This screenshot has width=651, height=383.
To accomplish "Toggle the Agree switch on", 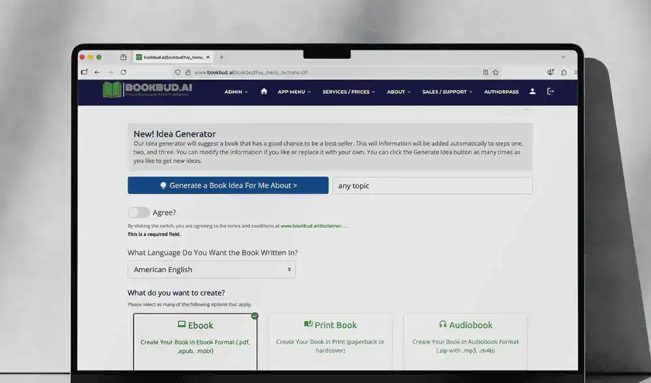I will 138,212.
